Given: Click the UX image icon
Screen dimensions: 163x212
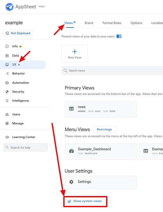Looking at the screenshot, I should (7, 65).
